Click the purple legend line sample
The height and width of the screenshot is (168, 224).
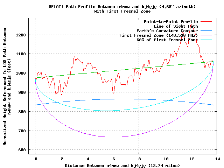tap(206, 35)
